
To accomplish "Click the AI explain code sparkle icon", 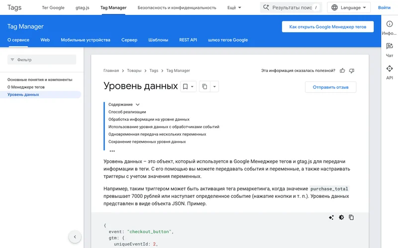I will coord(331,217).
